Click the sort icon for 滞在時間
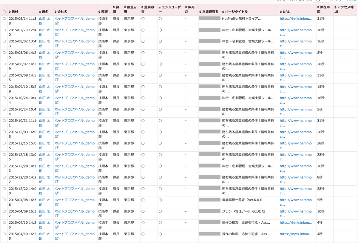 (x=318, y=7)
